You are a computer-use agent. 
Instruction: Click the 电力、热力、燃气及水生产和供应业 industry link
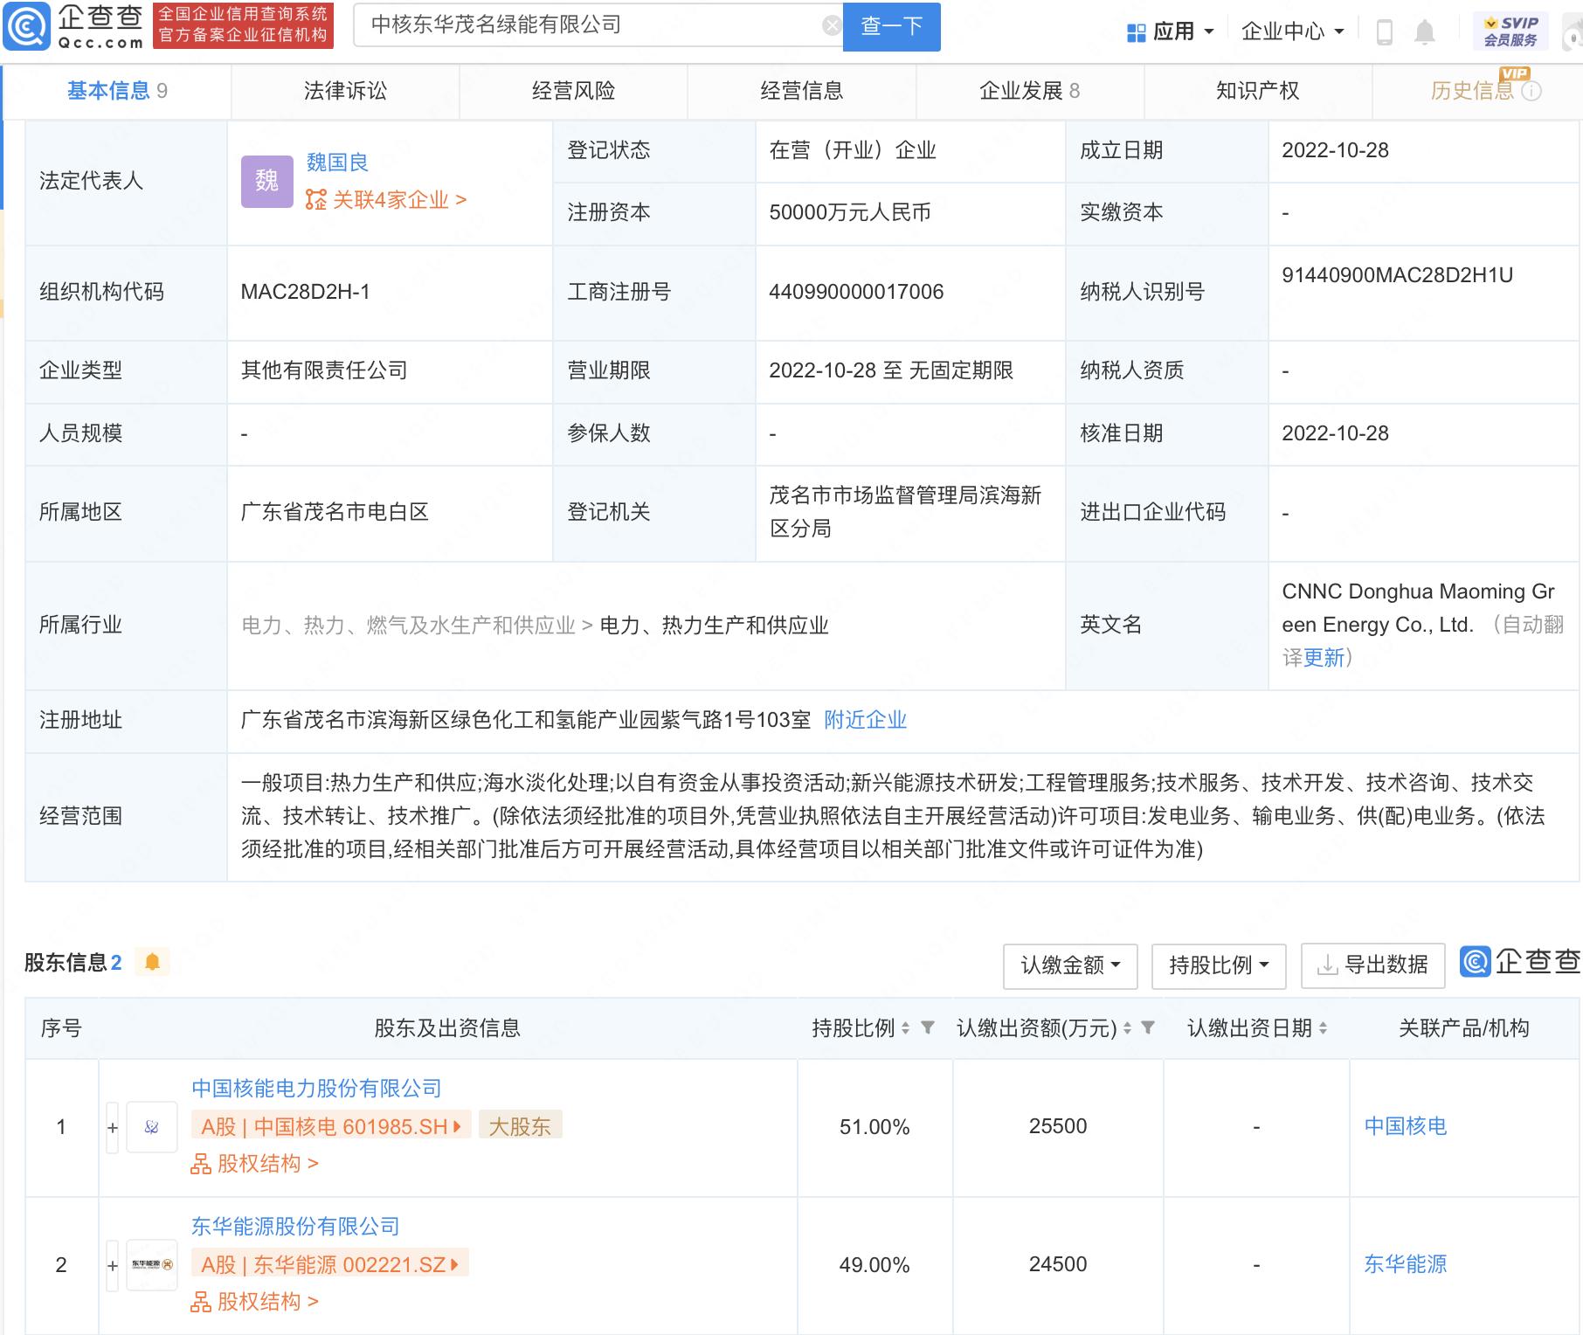(409, 626)
